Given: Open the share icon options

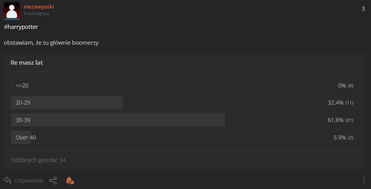Looking at the screenshot, I should (53, 181).
